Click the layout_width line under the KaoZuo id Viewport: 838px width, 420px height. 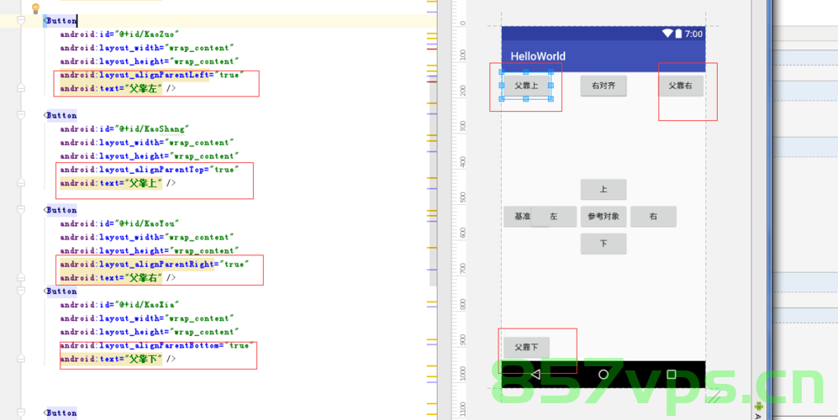coord(146,48)
